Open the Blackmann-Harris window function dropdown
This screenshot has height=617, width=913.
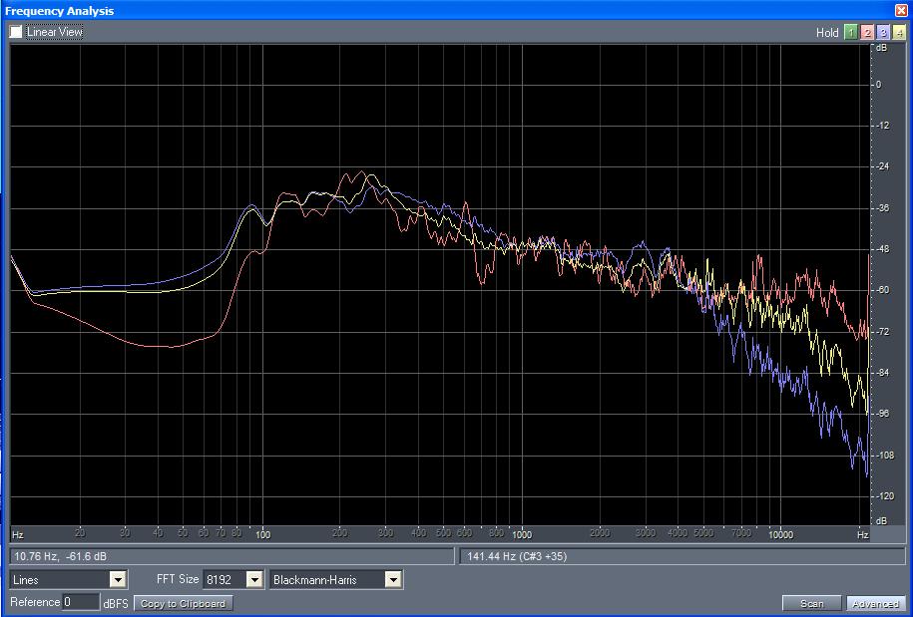pos(336,580)
